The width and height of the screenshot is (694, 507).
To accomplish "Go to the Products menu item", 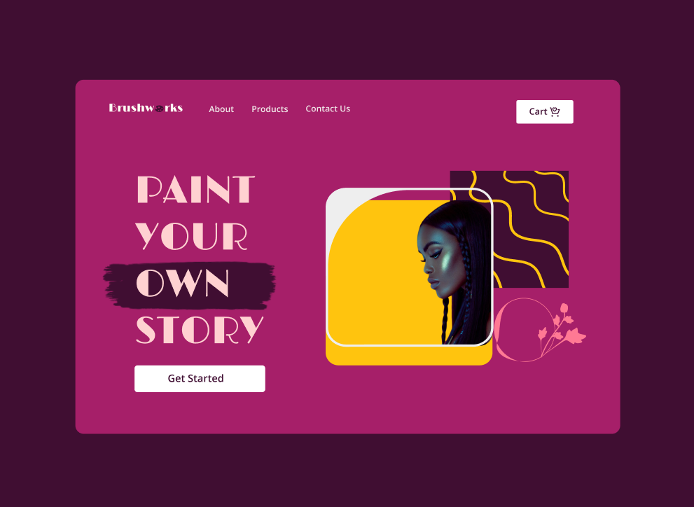I will tap(270, 109).
